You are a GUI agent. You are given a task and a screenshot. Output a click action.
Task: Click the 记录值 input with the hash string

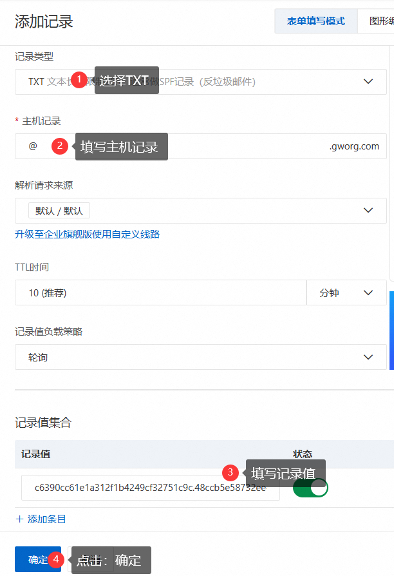151,488
